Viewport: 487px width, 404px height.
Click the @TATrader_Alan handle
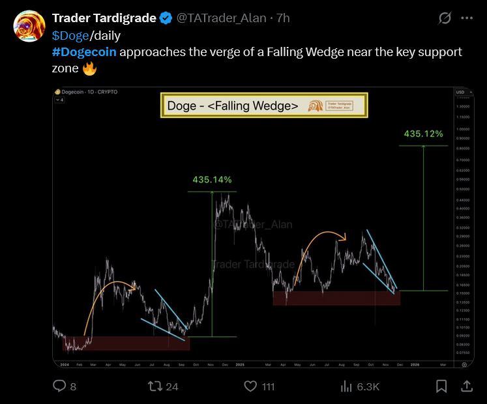[221, 18]
